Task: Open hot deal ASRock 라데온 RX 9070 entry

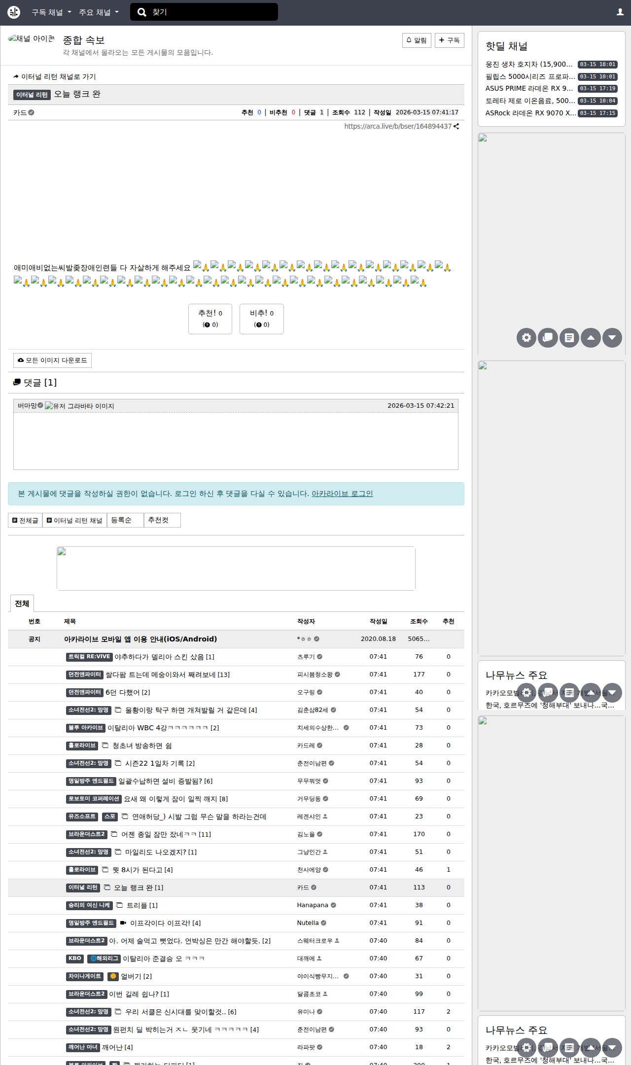Action: point(530,113)
